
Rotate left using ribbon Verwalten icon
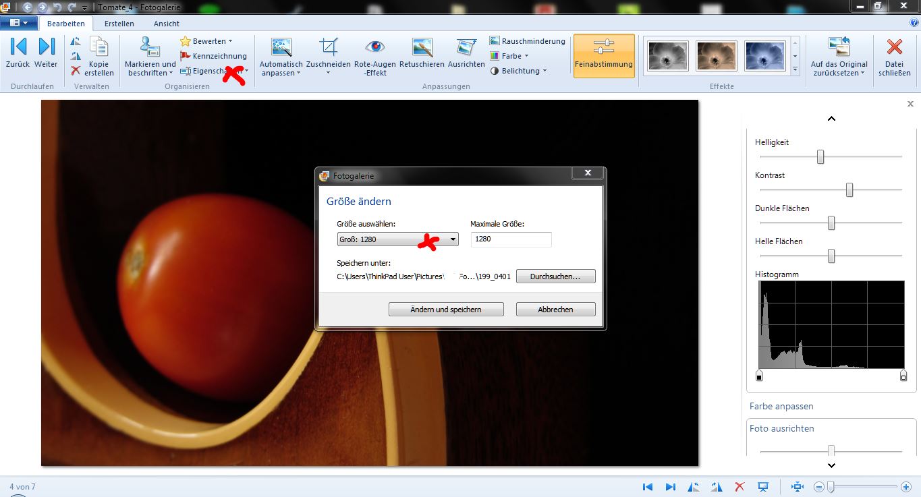76,43
